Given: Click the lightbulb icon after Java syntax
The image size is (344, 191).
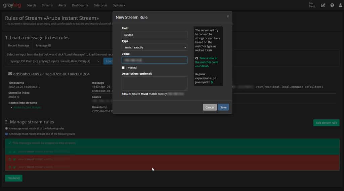Looking at the screenshot, I should 212,82.
